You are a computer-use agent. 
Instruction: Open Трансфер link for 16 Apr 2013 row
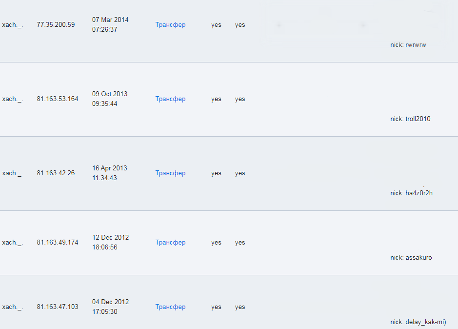[170, 173]
